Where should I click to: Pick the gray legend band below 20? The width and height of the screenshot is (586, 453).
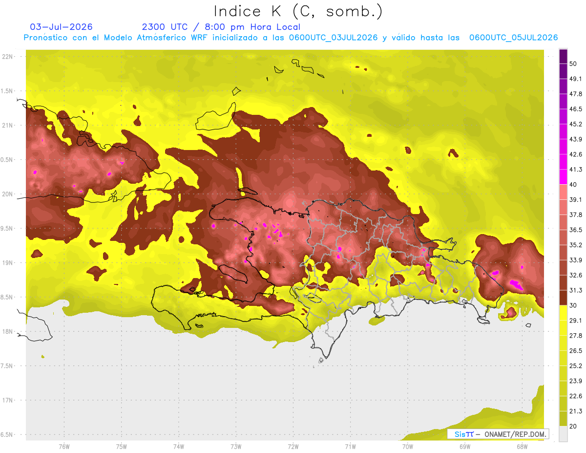(x=563, y=433)
